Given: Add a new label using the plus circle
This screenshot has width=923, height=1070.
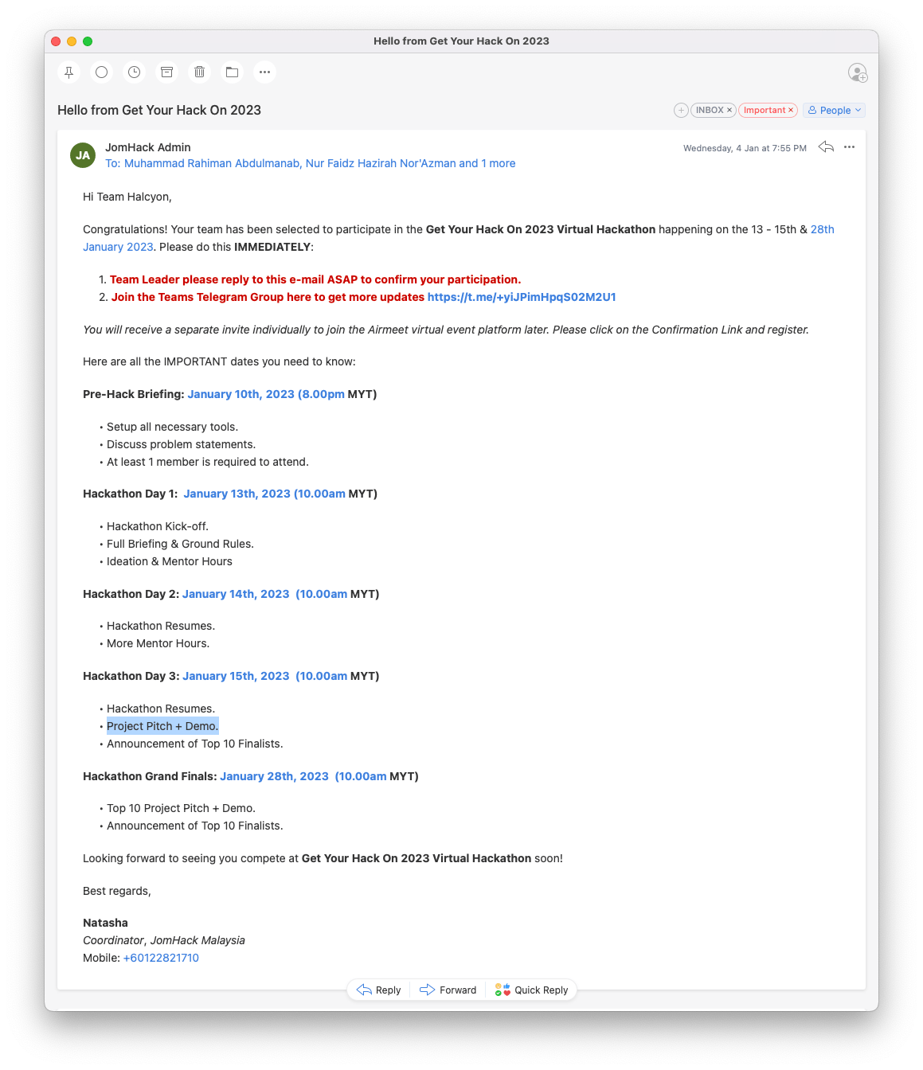Looking at the screenshot, I should (x=681, y=110).
